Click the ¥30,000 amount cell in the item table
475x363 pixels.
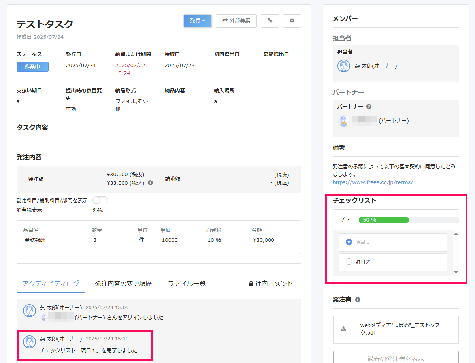(x=264, y=240)
